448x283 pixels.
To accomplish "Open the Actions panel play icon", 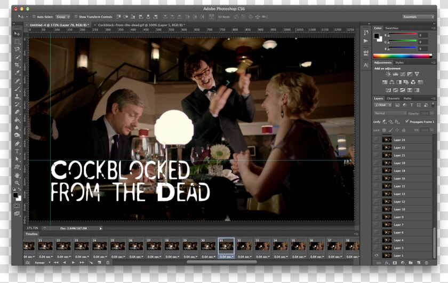I will (x=366, y=41).
